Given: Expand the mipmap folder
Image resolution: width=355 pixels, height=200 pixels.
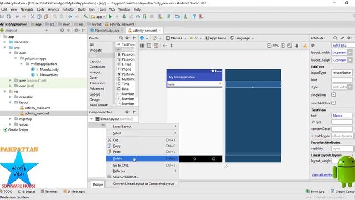Looking at the screenshot, I should (x=10, y=119).
